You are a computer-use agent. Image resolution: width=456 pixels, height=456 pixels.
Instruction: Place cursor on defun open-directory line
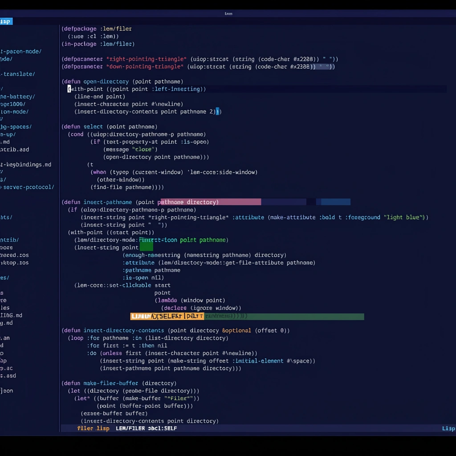(122, 81)
